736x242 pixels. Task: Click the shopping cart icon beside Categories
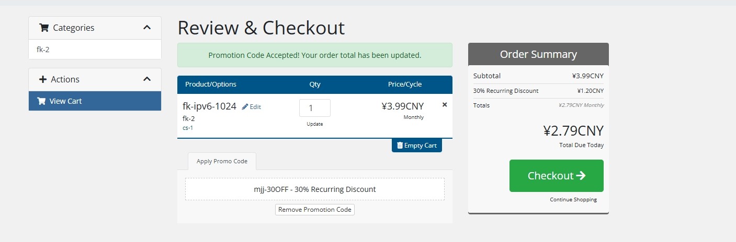[x=44, y=28]
